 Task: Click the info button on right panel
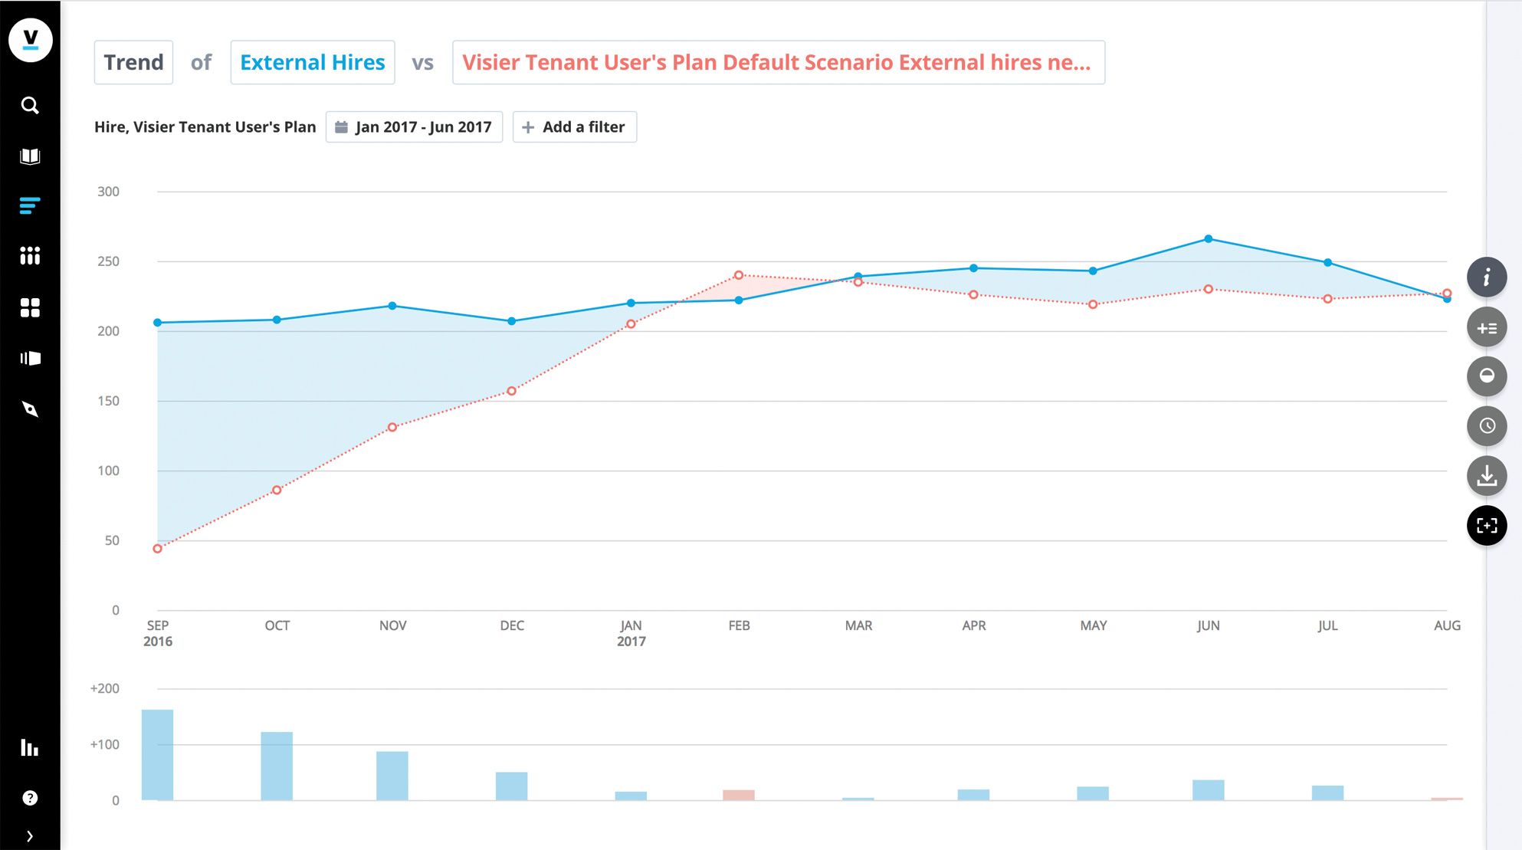tap(1487, 277)
